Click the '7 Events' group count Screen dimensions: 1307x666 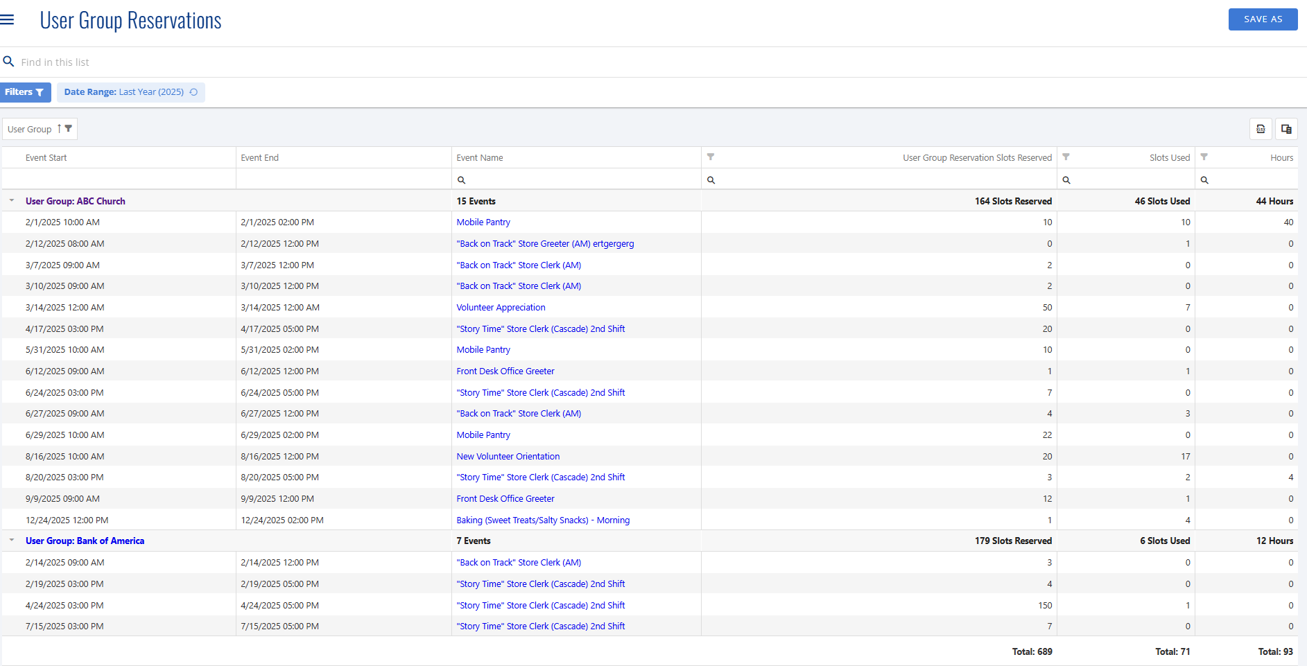click(474, 541)
